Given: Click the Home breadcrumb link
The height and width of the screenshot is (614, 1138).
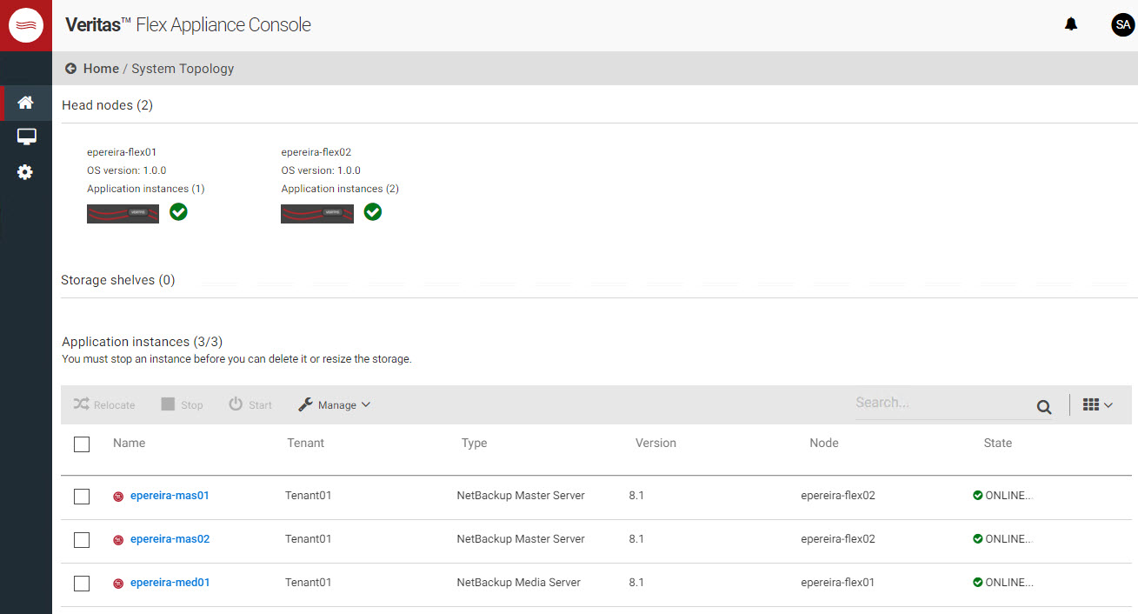Looking at the screenshot, I should (x=101, y=69).
